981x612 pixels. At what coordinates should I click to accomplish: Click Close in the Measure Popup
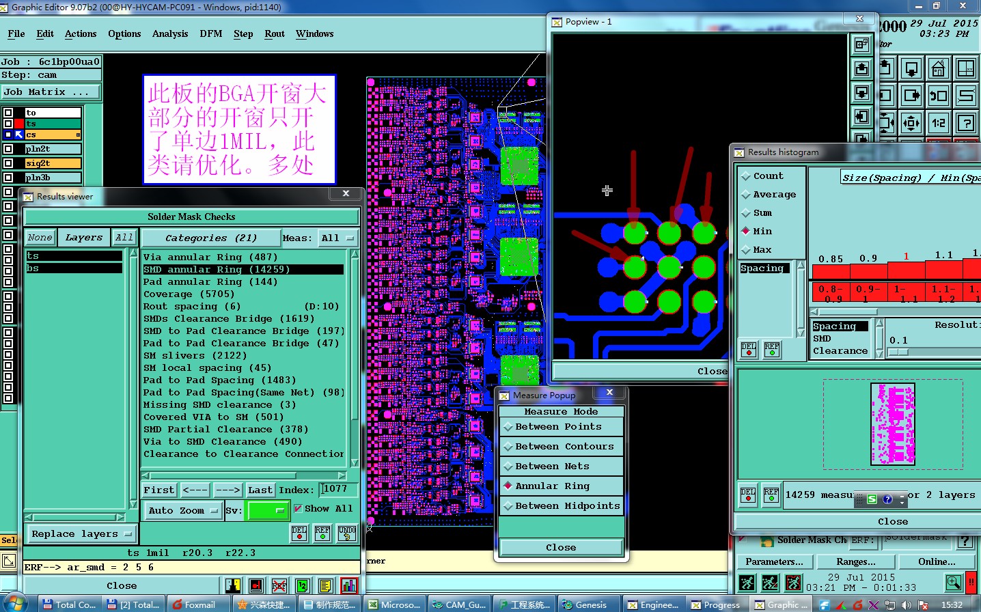click(561, 547)
